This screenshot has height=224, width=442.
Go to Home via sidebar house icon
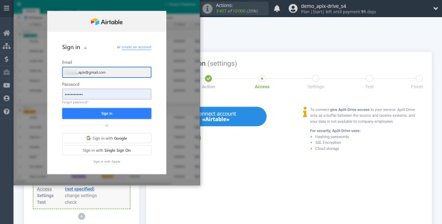[x=7, y=33]
